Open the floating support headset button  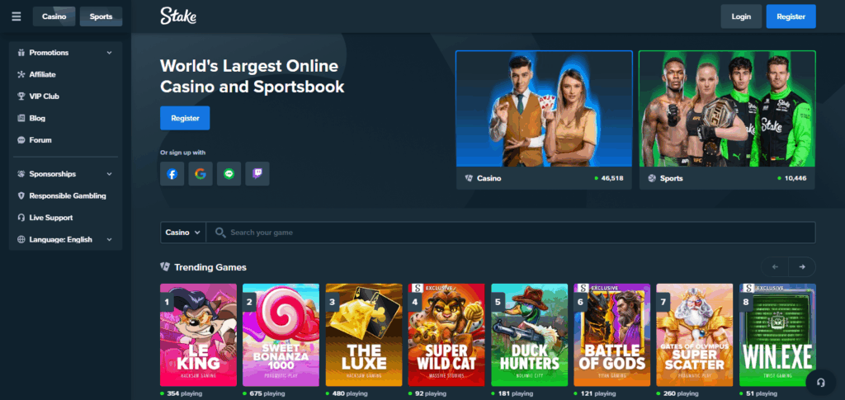821,382
